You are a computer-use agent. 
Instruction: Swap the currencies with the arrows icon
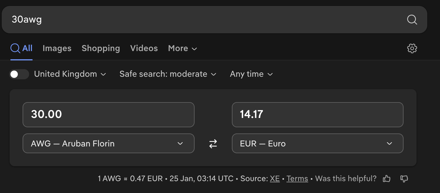[213, 144]
